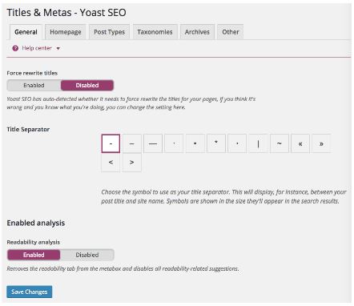Enable Force rewrite titles
The width and height of the screenshot is (354, 306).
(x=34, y=86)
